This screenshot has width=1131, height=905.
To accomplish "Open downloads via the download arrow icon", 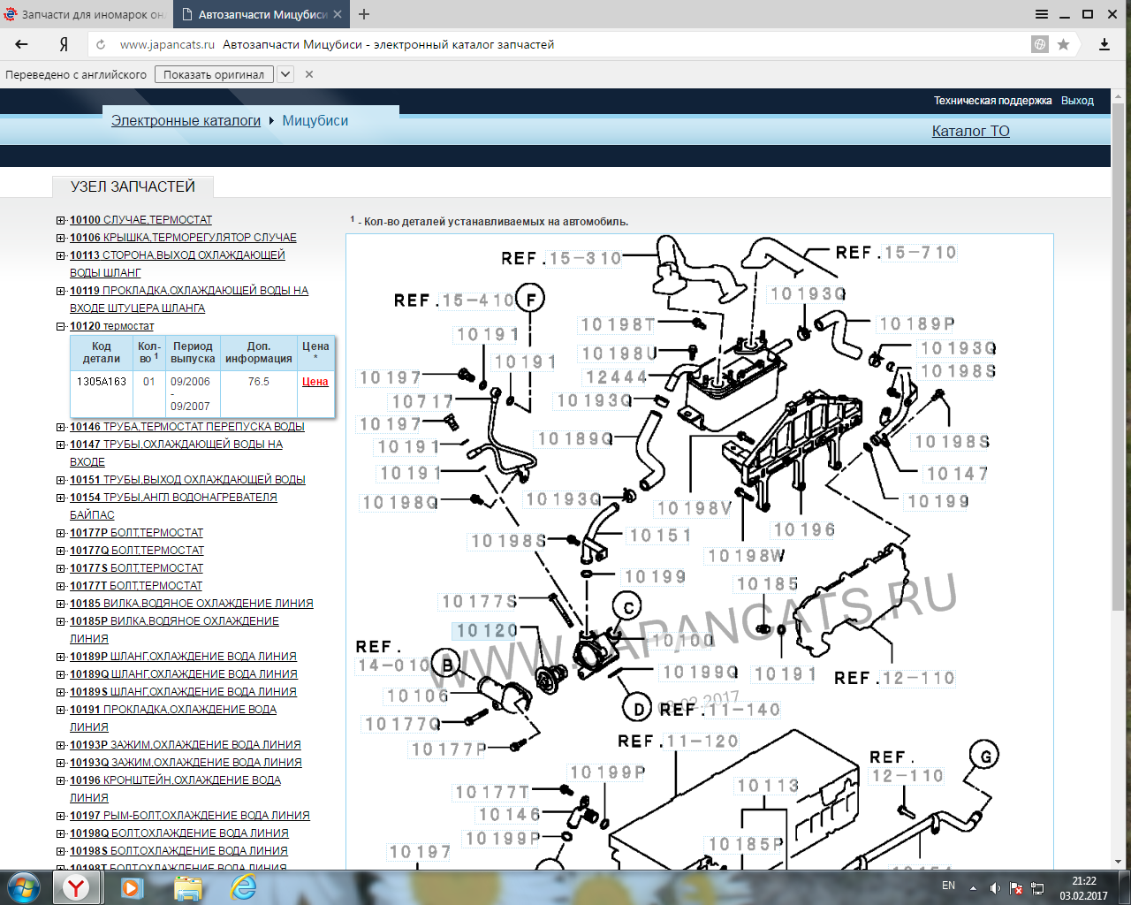I will pos(1104,44).
